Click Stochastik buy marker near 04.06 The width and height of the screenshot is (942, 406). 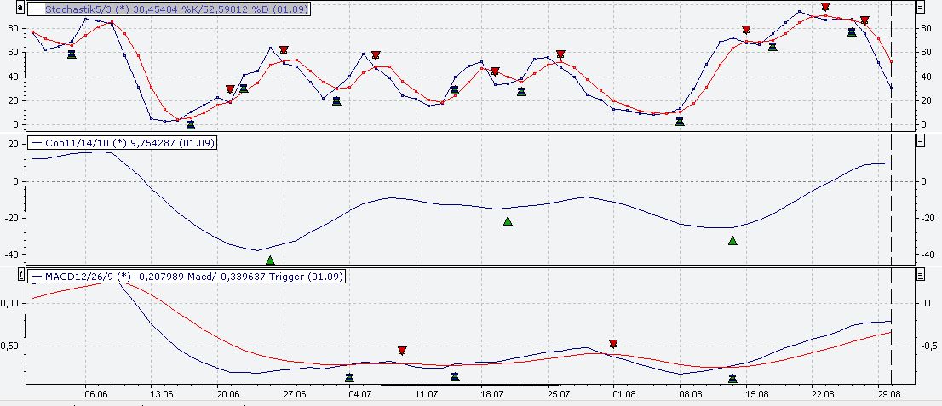point(72,54)
